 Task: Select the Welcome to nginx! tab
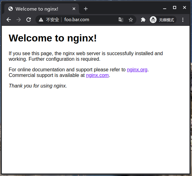click(x=42, y=9)
